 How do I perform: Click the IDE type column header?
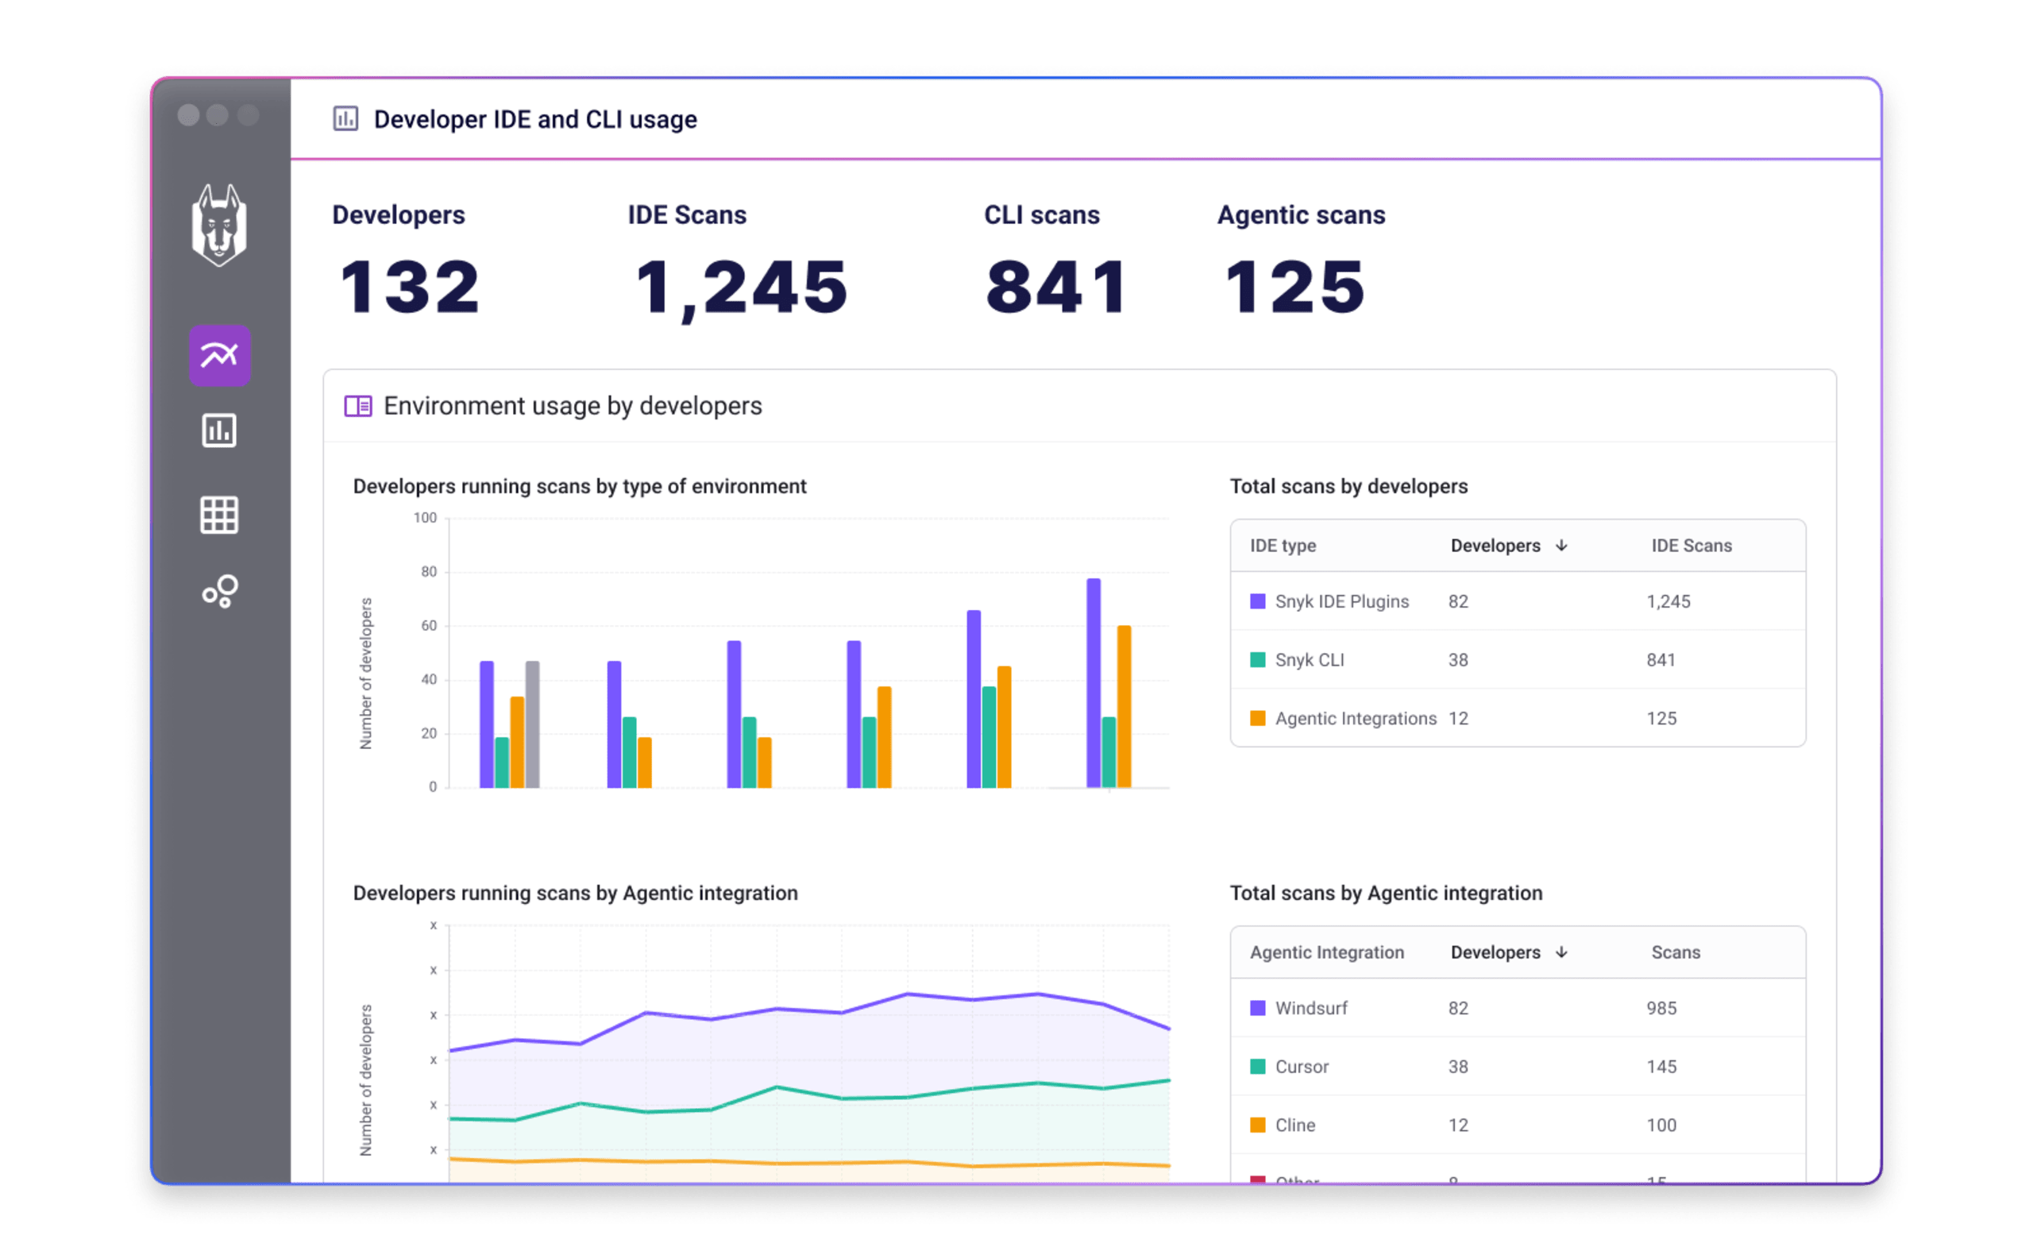click(x=1283, y=546)
